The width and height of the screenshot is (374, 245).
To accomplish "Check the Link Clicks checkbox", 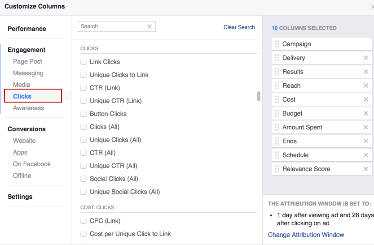I will pos(84,62).
